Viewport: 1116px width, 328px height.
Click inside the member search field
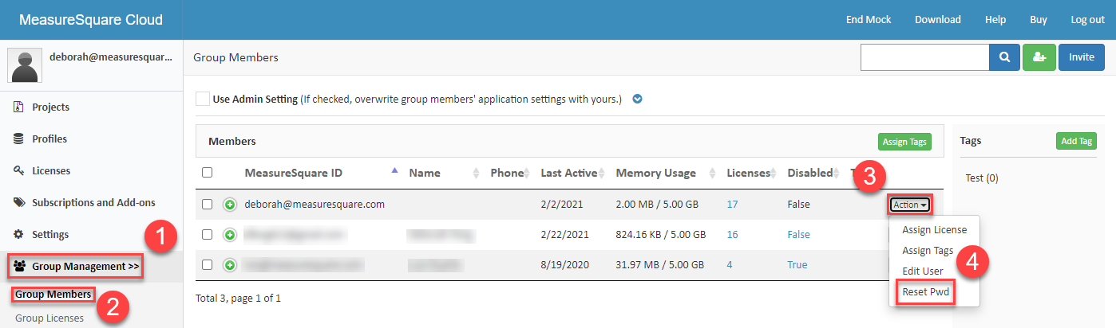tap(924, 57)
